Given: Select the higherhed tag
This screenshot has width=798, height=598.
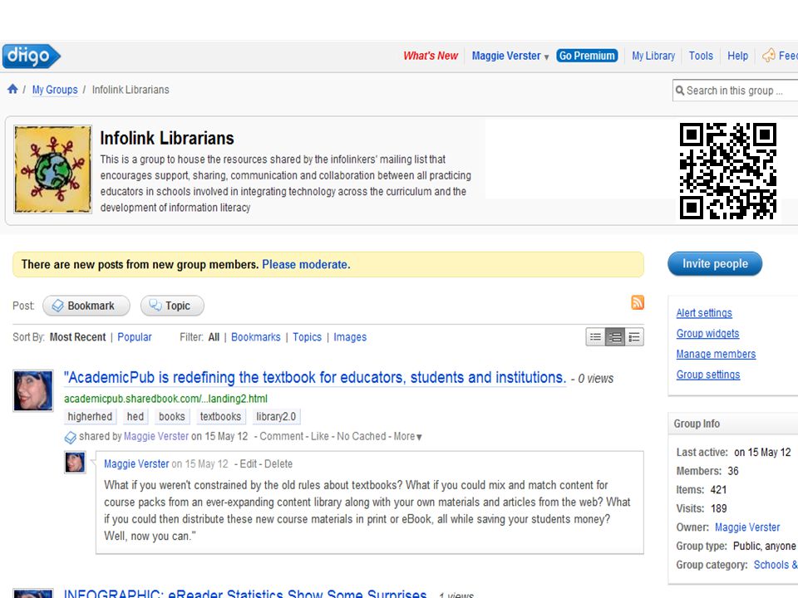Looking at the screenshot, I should point(90,416).
